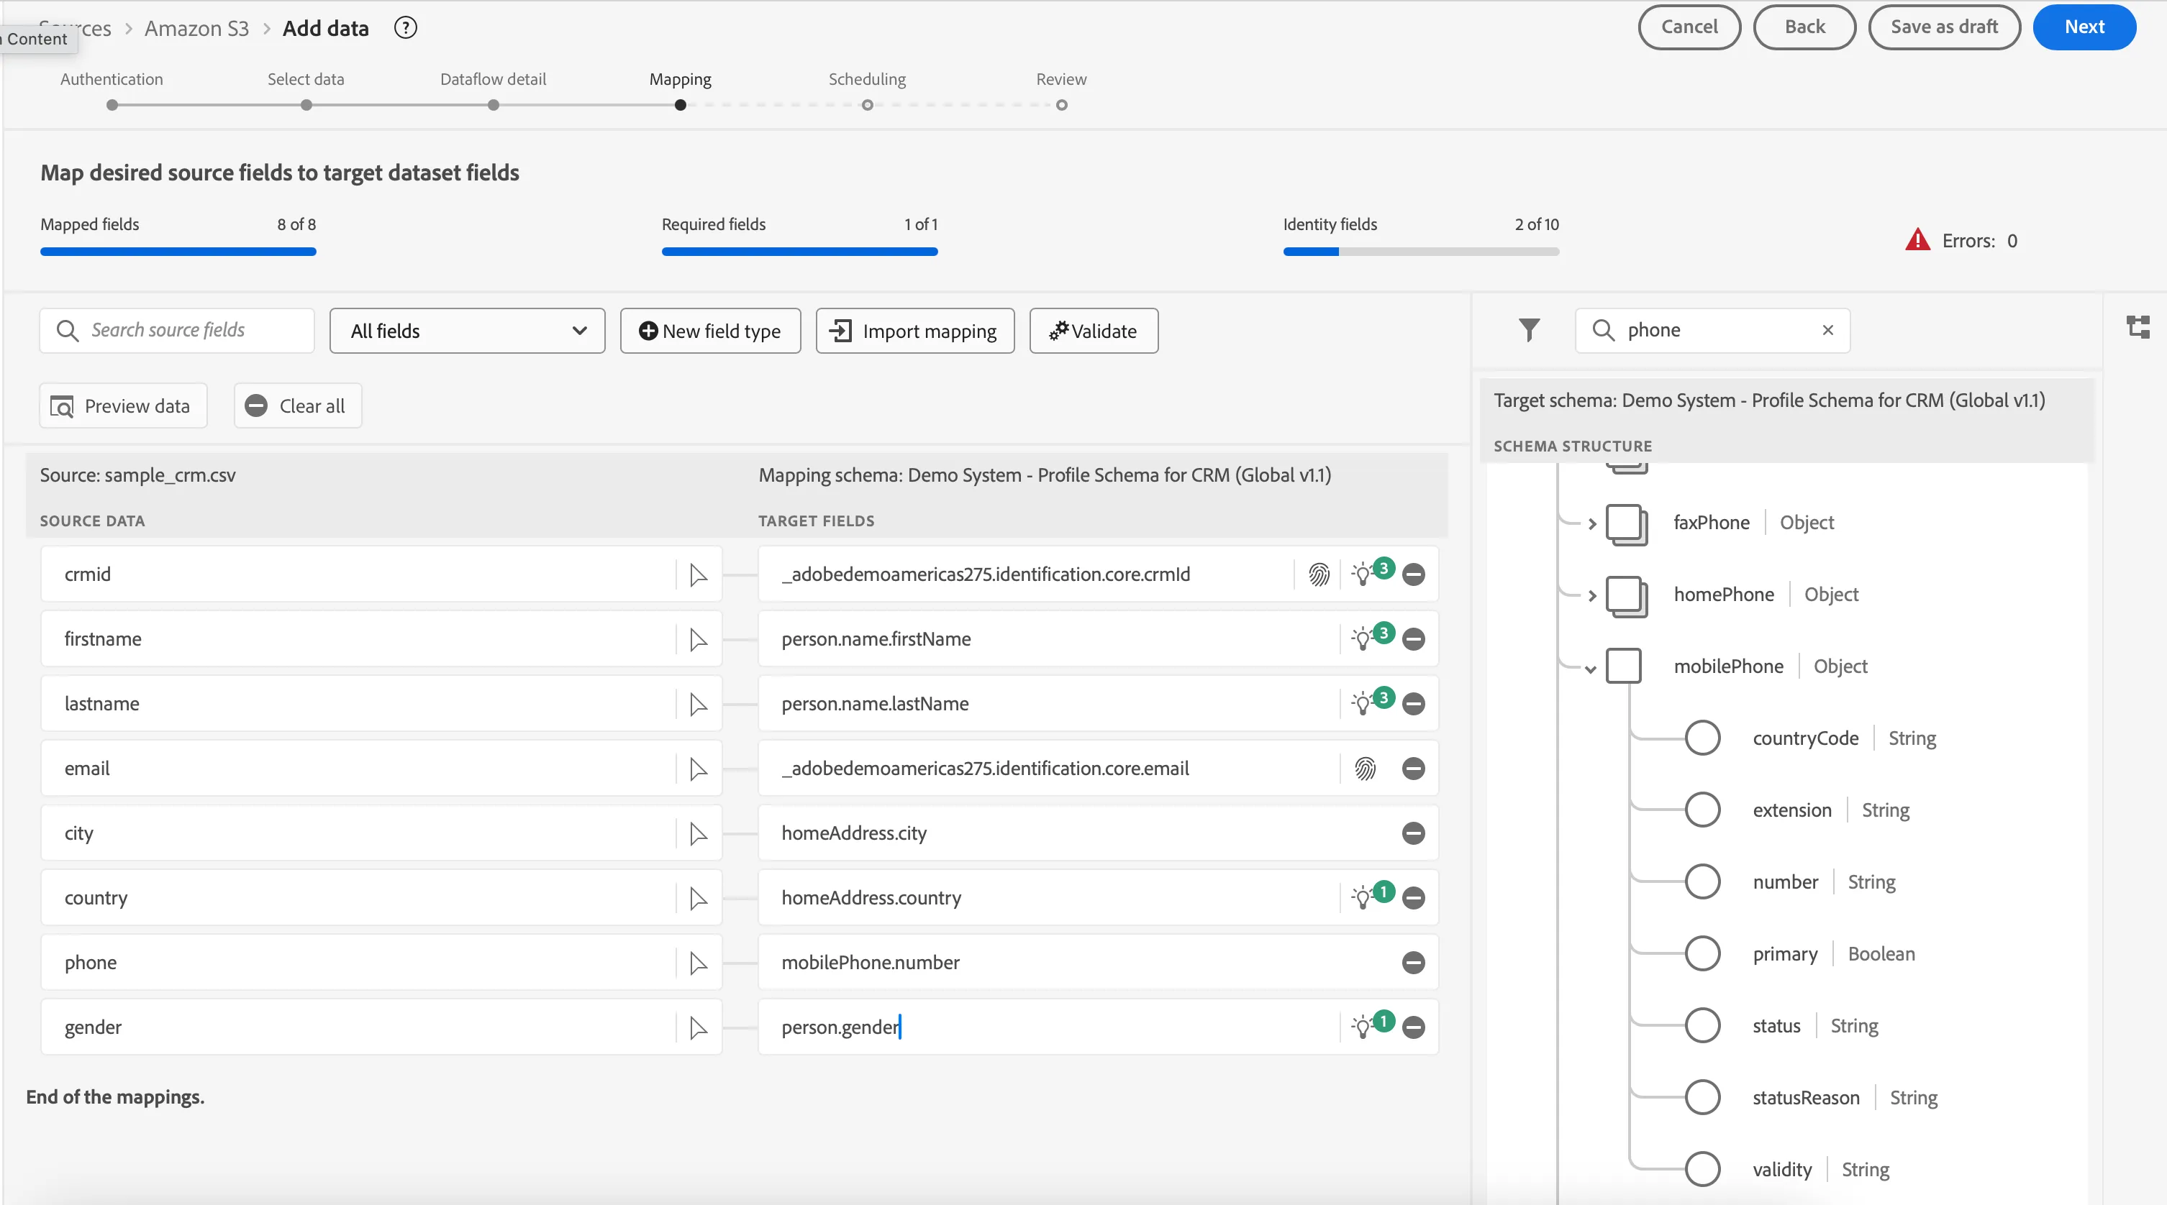The height and width of the screenshot is (1205, 2167).
Task: Check the homePhone object checkbox
Action: click(1626, 596)
